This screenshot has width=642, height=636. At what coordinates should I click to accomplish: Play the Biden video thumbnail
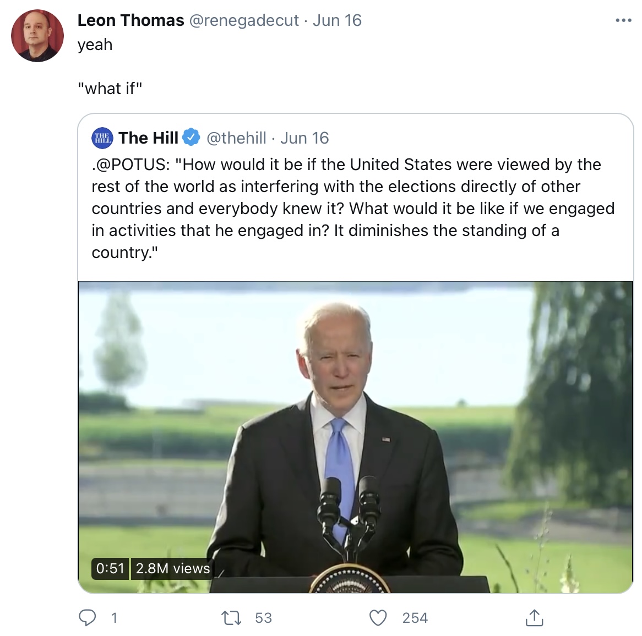[355, 437]
